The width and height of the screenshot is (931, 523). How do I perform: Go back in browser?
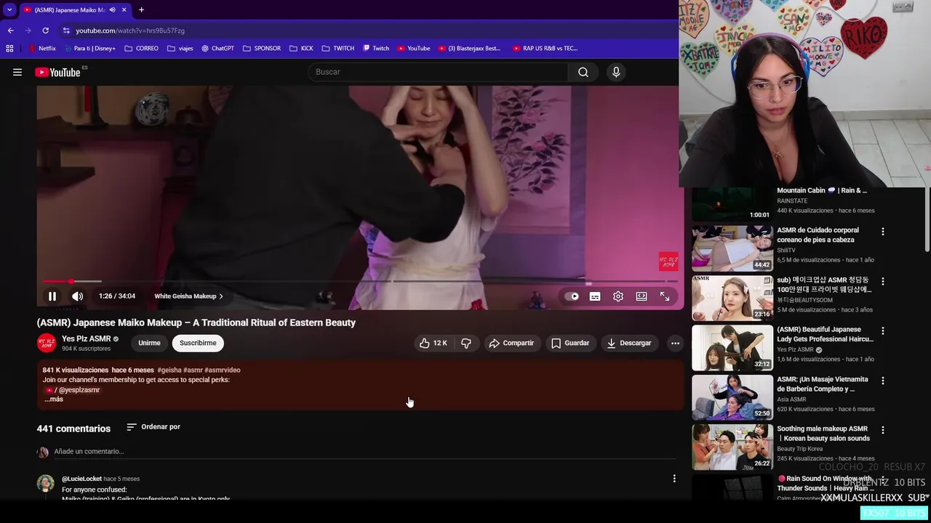(x=10, y=31)
